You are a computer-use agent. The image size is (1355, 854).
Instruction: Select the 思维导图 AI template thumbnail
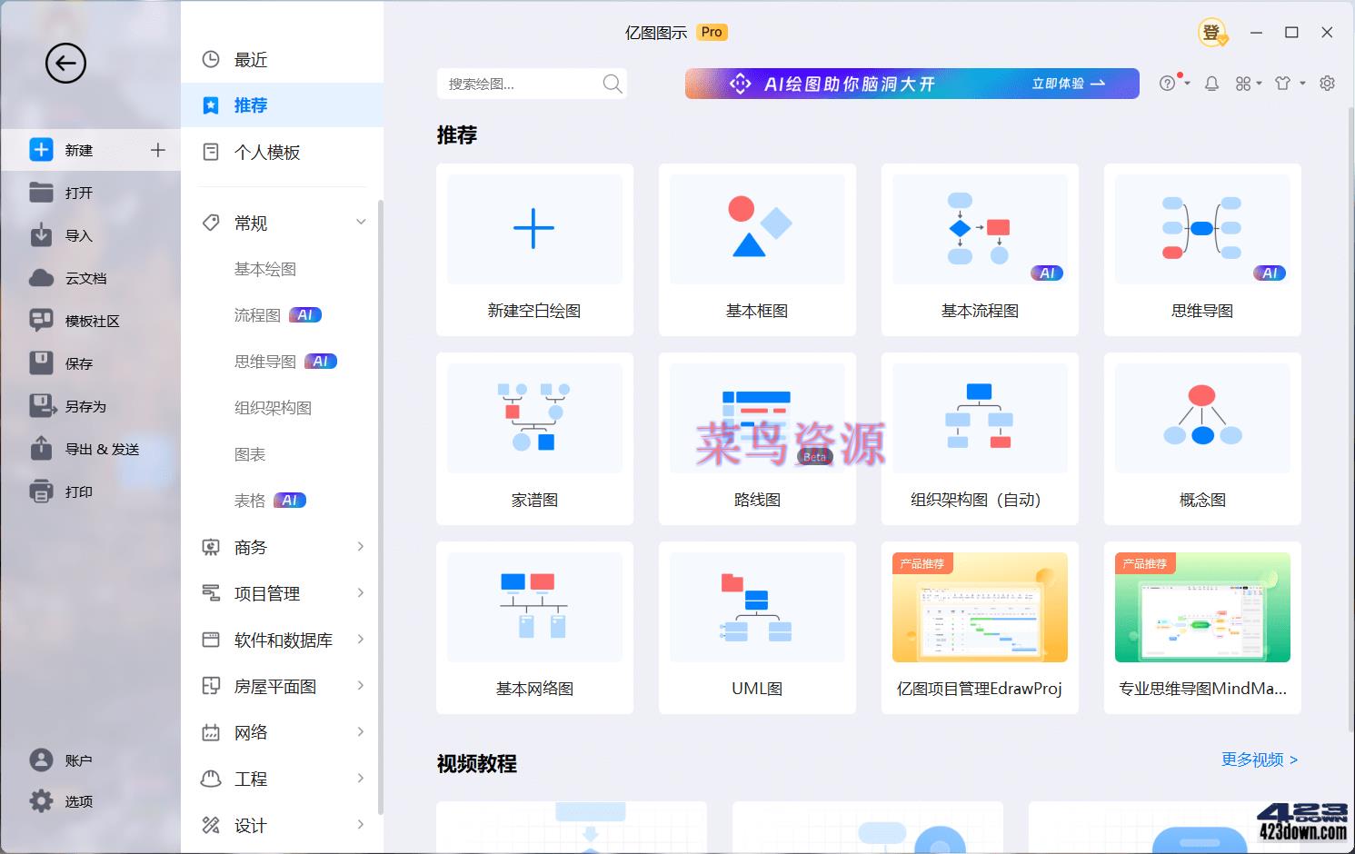pyautogui.click(x=1201, y=250)
